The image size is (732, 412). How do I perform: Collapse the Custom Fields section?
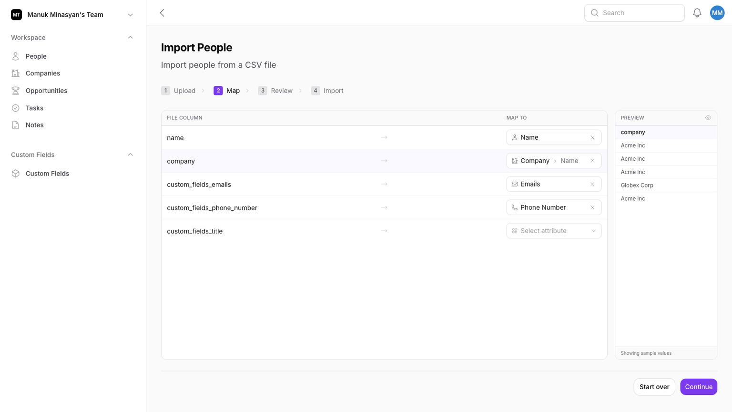[130, 154]
